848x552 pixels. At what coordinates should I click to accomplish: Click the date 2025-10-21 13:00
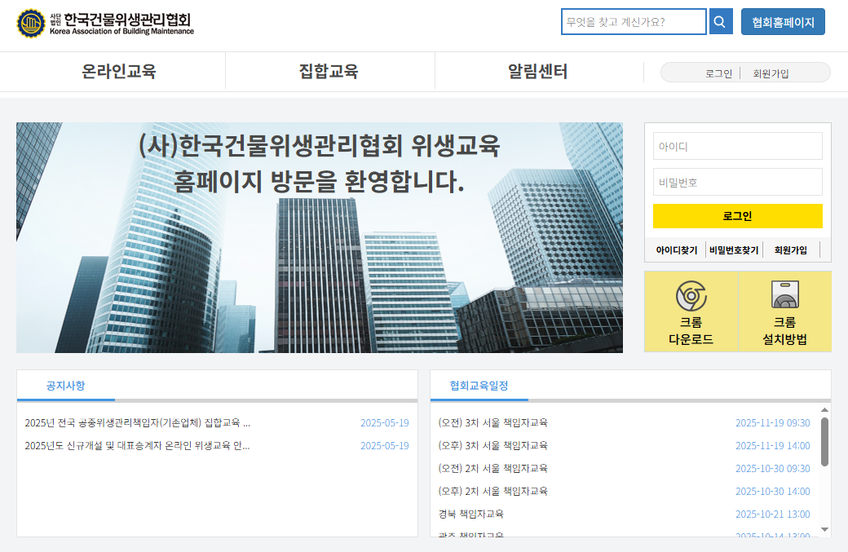point(772,514)
